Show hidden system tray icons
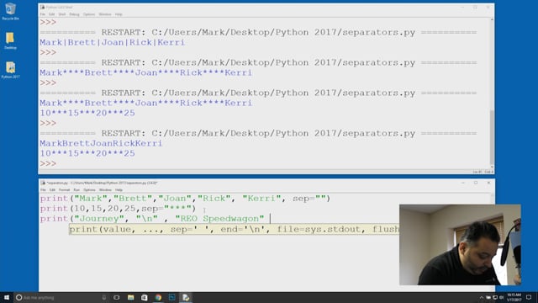This screenshot has height=303, width=538. (x=482, y=297)
